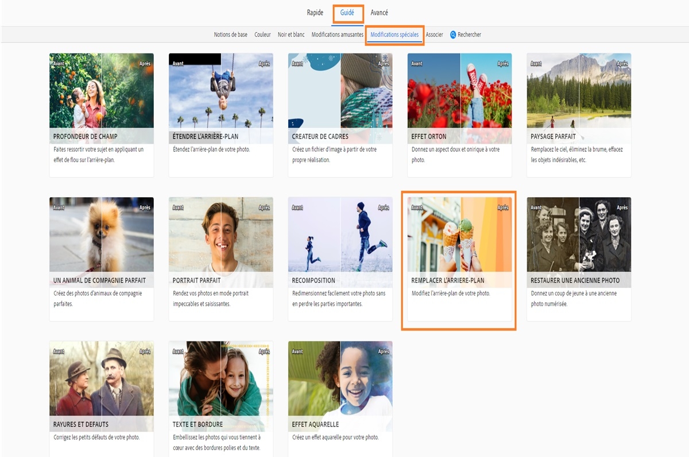The height and width of the screenshot is (457, 689).
Task: Click the blue Rechercher search icon
Action: [x=454, y=34]
